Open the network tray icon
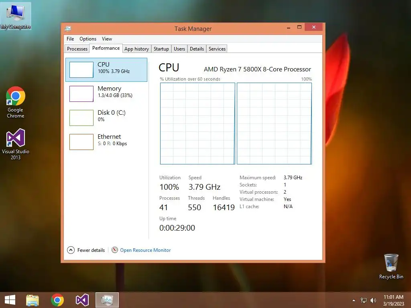The image size is (411, 308). 364,300
